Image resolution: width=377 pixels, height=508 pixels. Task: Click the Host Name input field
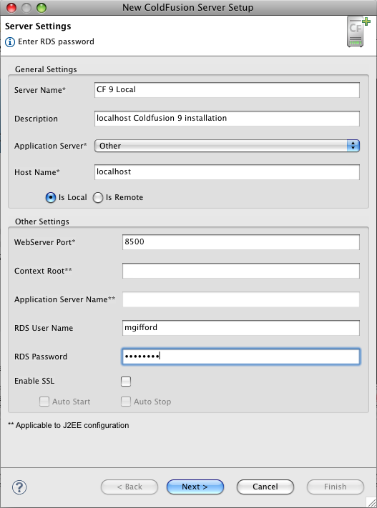pyautogui.click(x=227, y=172)
